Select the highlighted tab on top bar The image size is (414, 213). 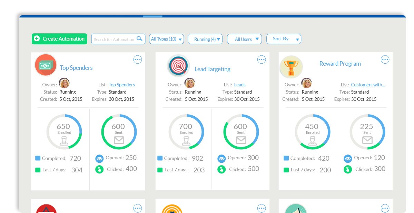point(153,16)
